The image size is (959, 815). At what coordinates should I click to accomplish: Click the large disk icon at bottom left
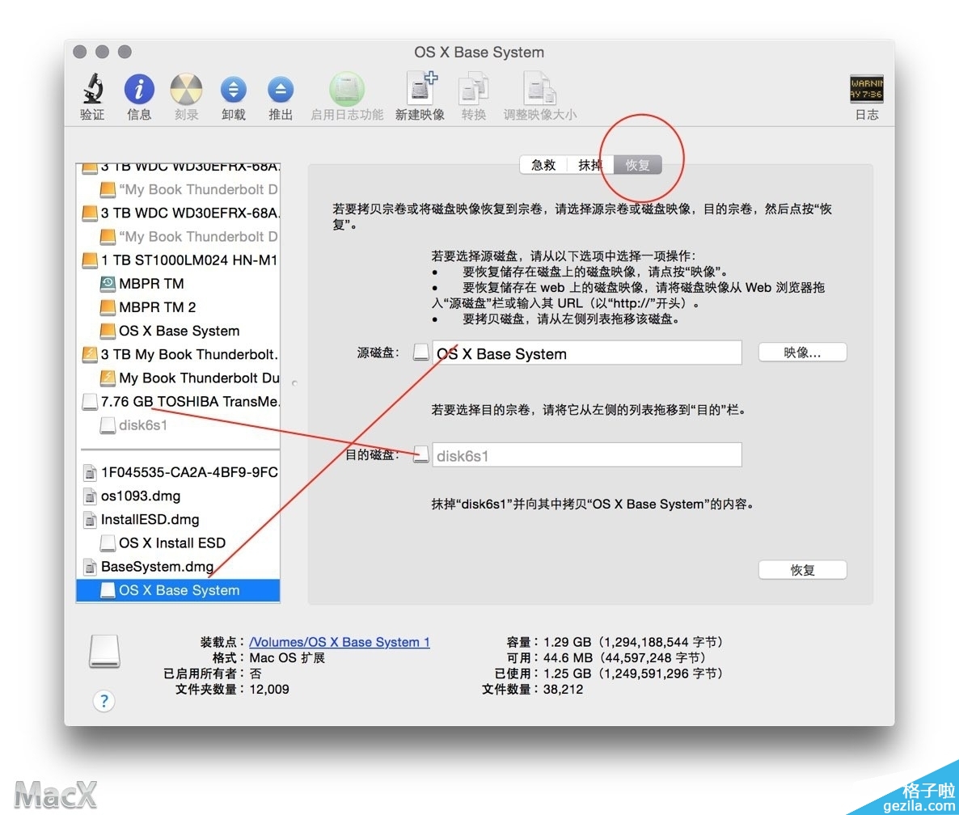pos(104,651)
